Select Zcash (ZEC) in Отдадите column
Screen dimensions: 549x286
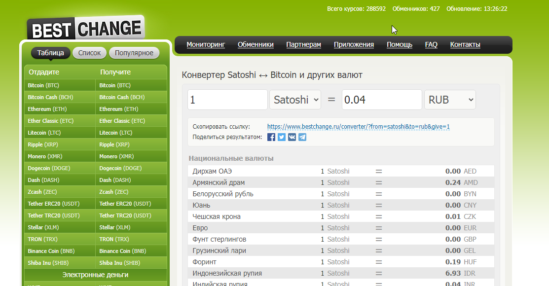60,192
